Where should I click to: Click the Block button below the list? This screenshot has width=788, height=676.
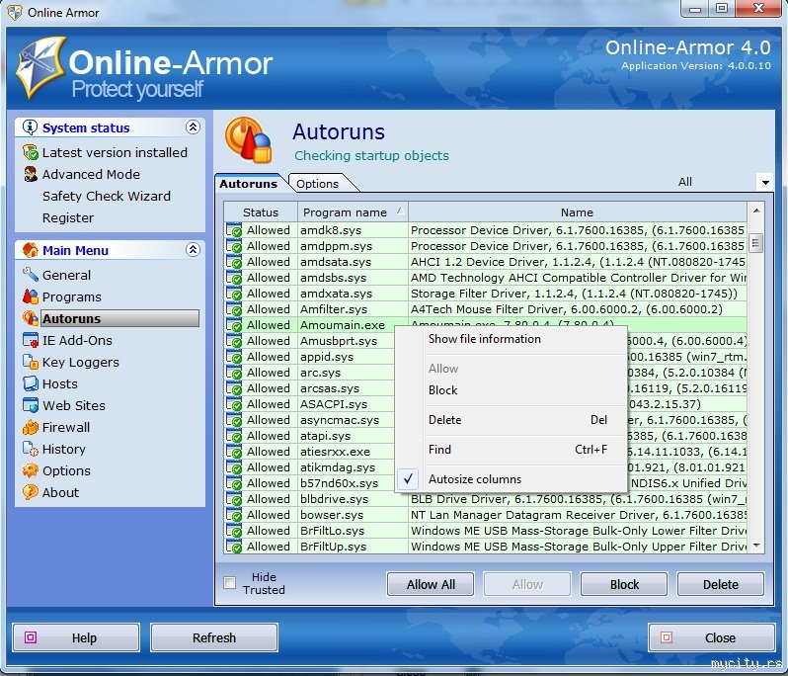(624, 584)
